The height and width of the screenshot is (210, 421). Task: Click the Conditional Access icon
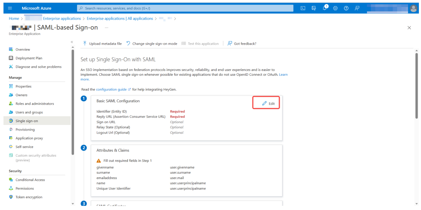11,180
